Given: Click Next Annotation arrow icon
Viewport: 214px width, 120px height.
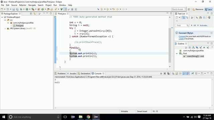Looking at the screenshot, I should pyautogui.click(x=102, y=9).
